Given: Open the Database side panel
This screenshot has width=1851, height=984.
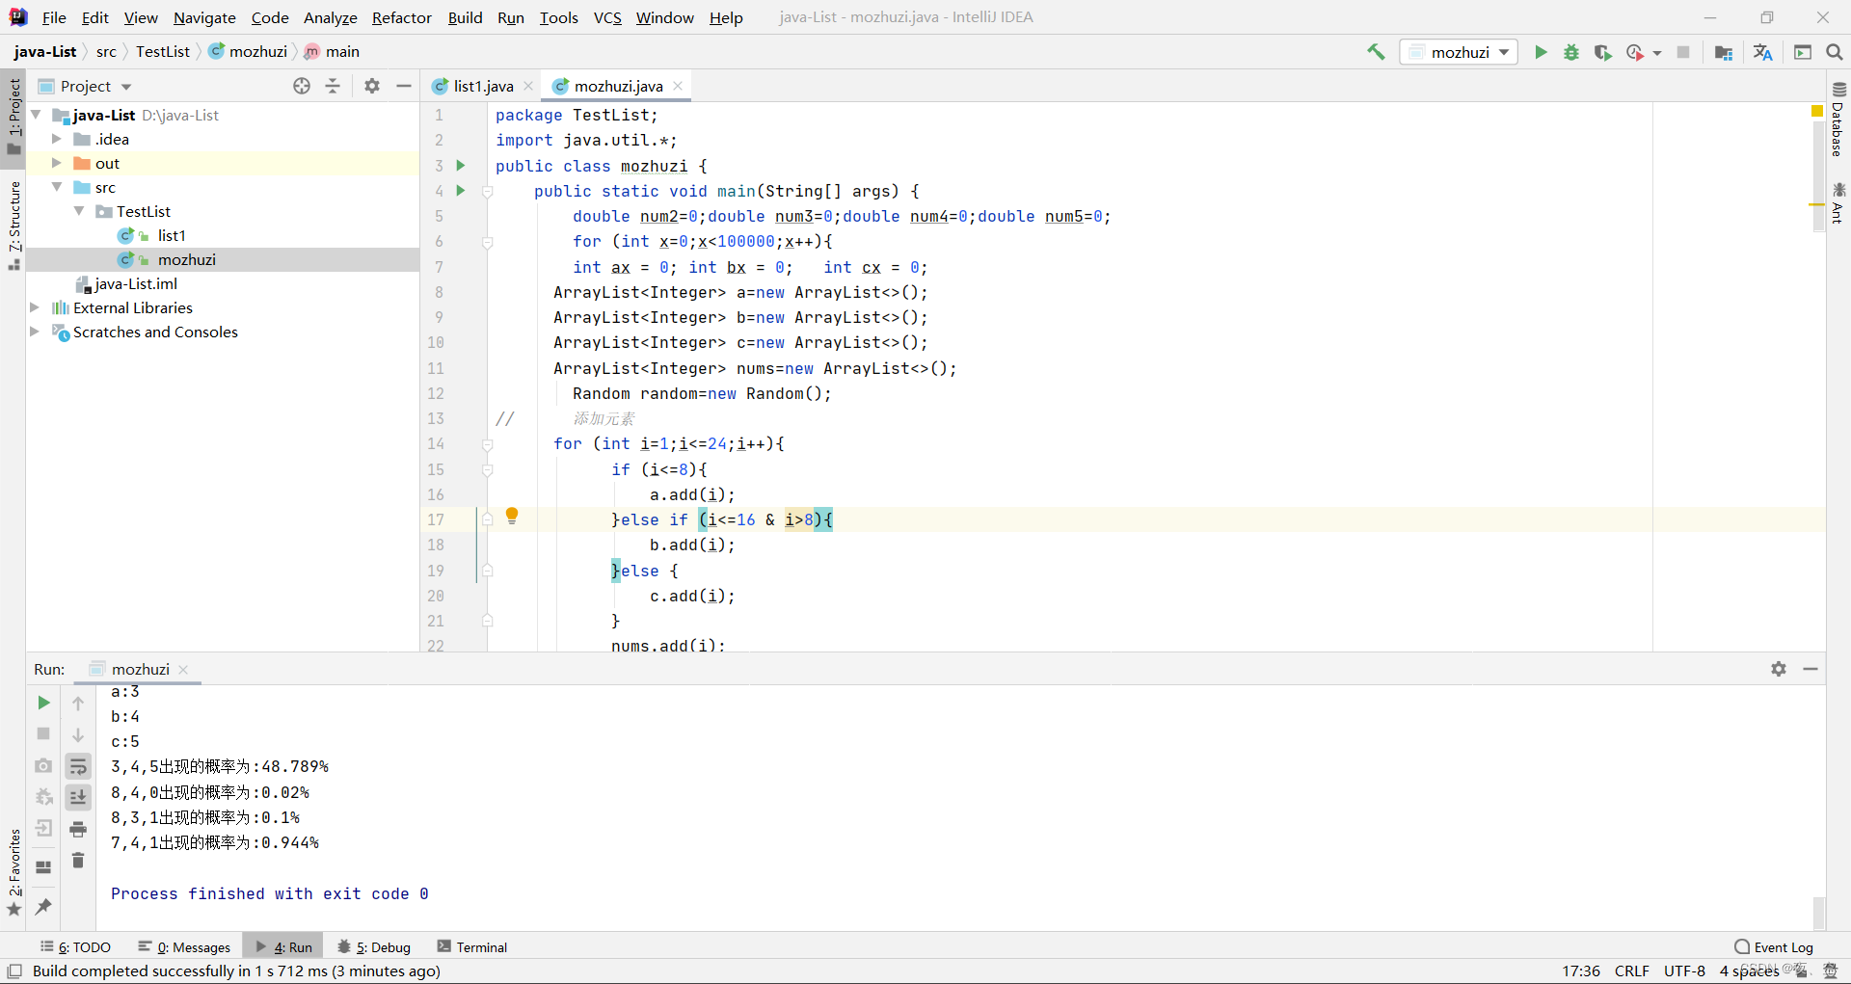Looking at the screenshot, I should 1838,120.
